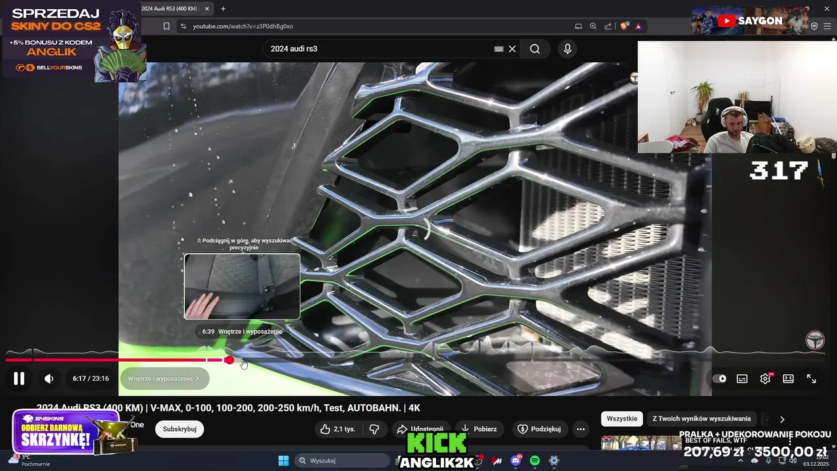Open the Windows Start menu
Viewport: 837px width, 471px height.
coord(283,461)
